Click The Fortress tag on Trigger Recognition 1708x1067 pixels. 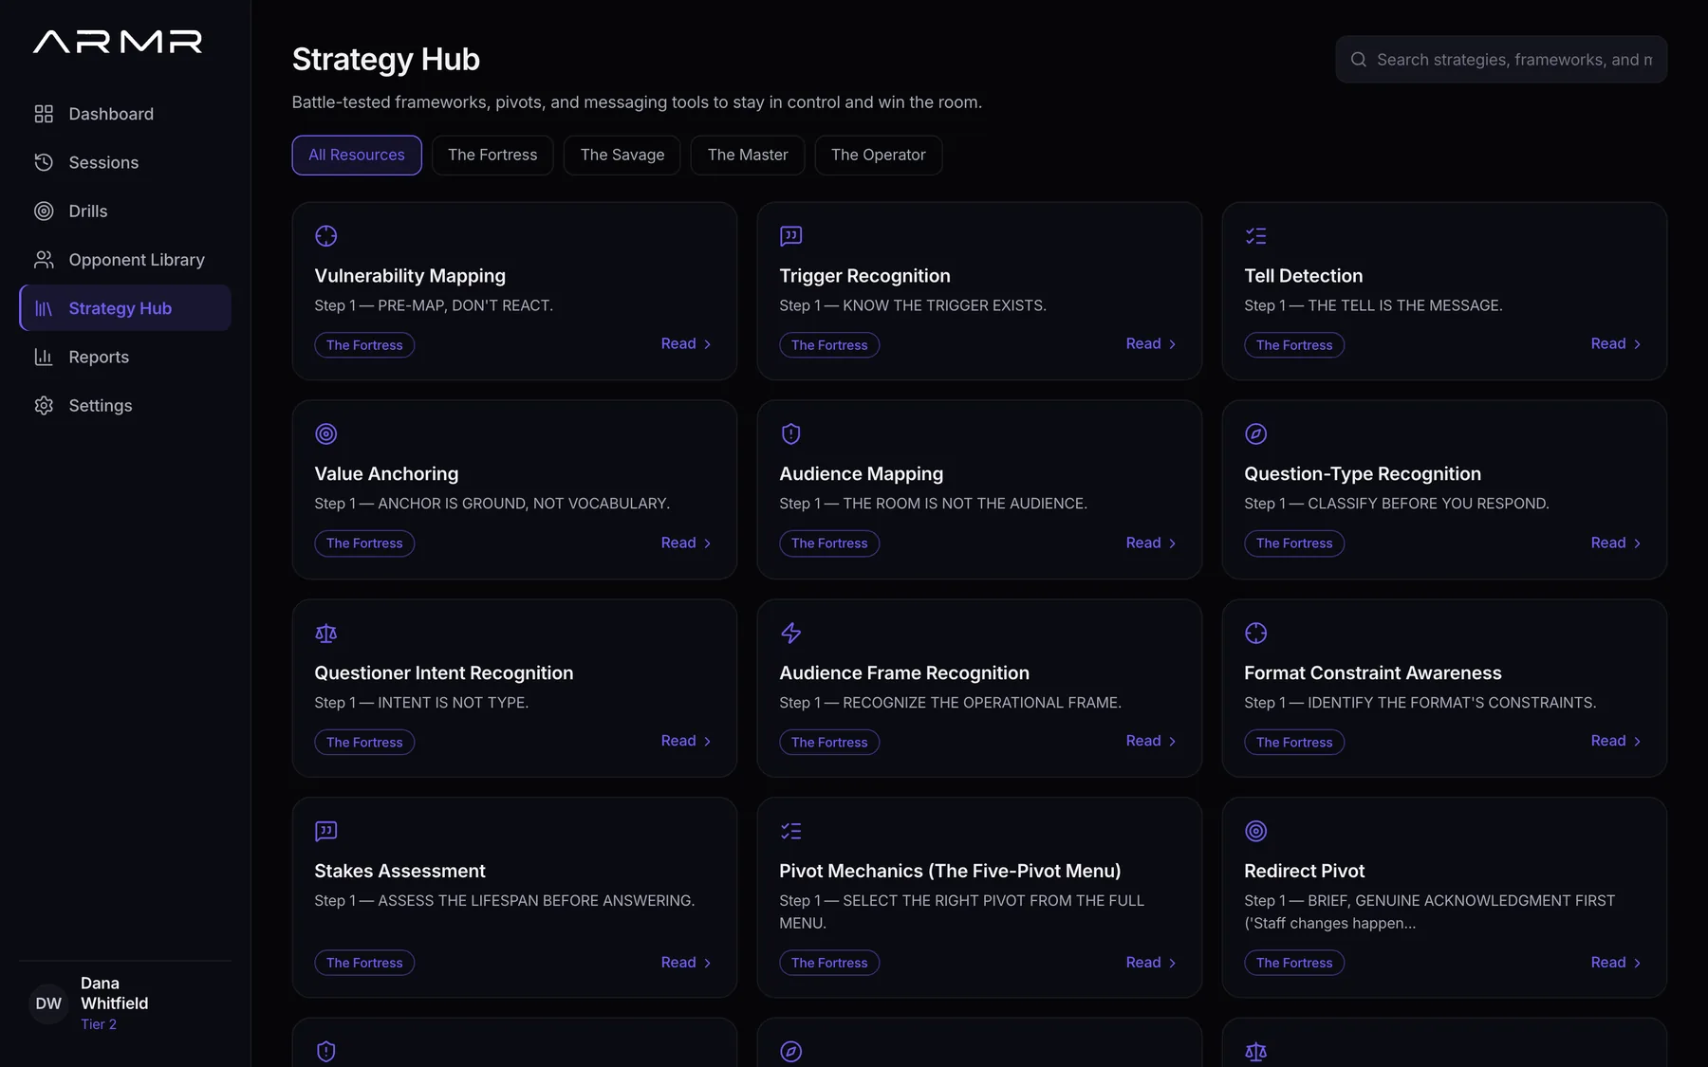click(x=829, y=345)
